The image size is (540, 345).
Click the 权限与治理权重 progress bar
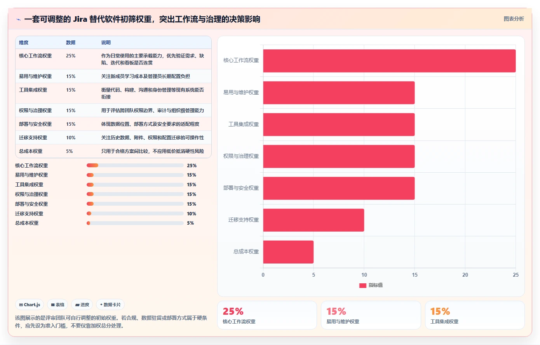pos(135,194)
